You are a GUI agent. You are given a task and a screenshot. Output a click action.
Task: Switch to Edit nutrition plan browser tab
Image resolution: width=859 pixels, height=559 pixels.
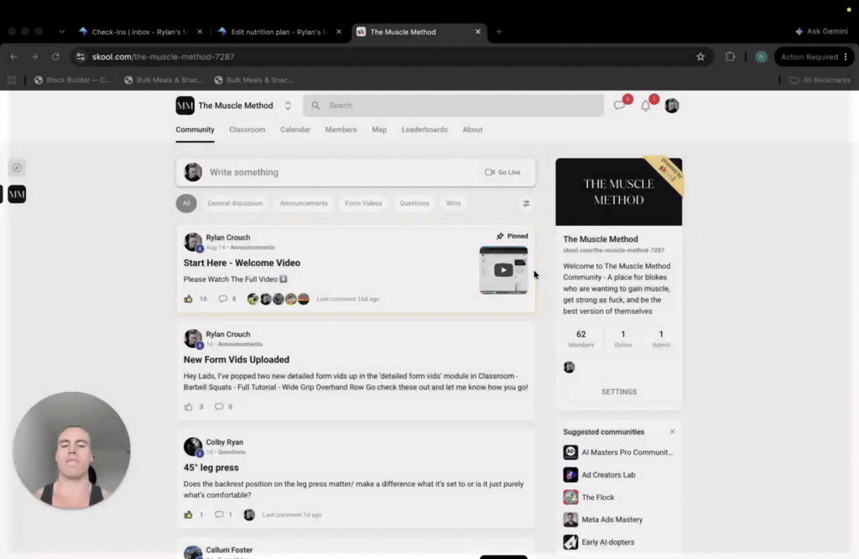pos(279,32)
